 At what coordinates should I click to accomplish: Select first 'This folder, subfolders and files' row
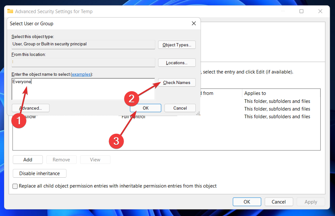277,101
